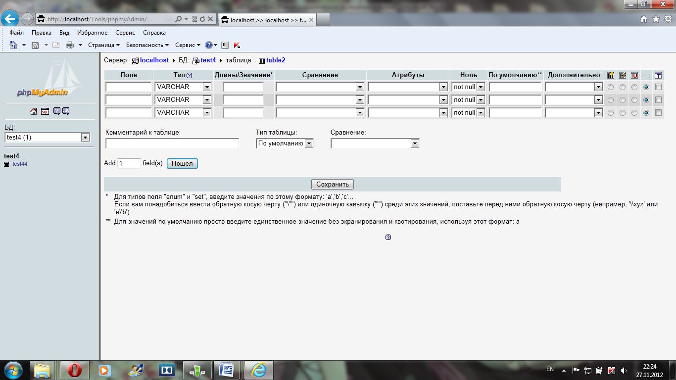Open the Правка menu
The width and height of the screenshot is (676, 380).
[x=42, y=33]
